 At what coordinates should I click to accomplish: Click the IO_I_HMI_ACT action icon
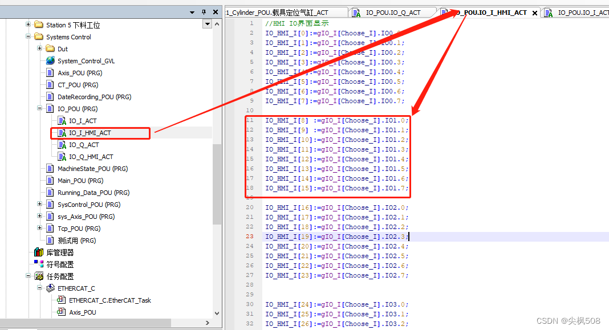[62, 133]
